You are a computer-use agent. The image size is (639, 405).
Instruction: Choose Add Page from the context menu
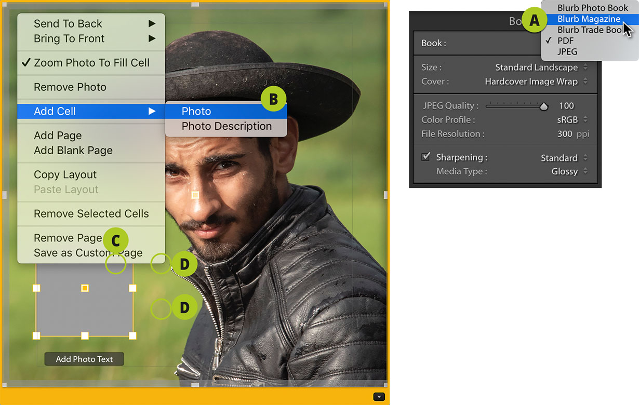coord(91,136)
